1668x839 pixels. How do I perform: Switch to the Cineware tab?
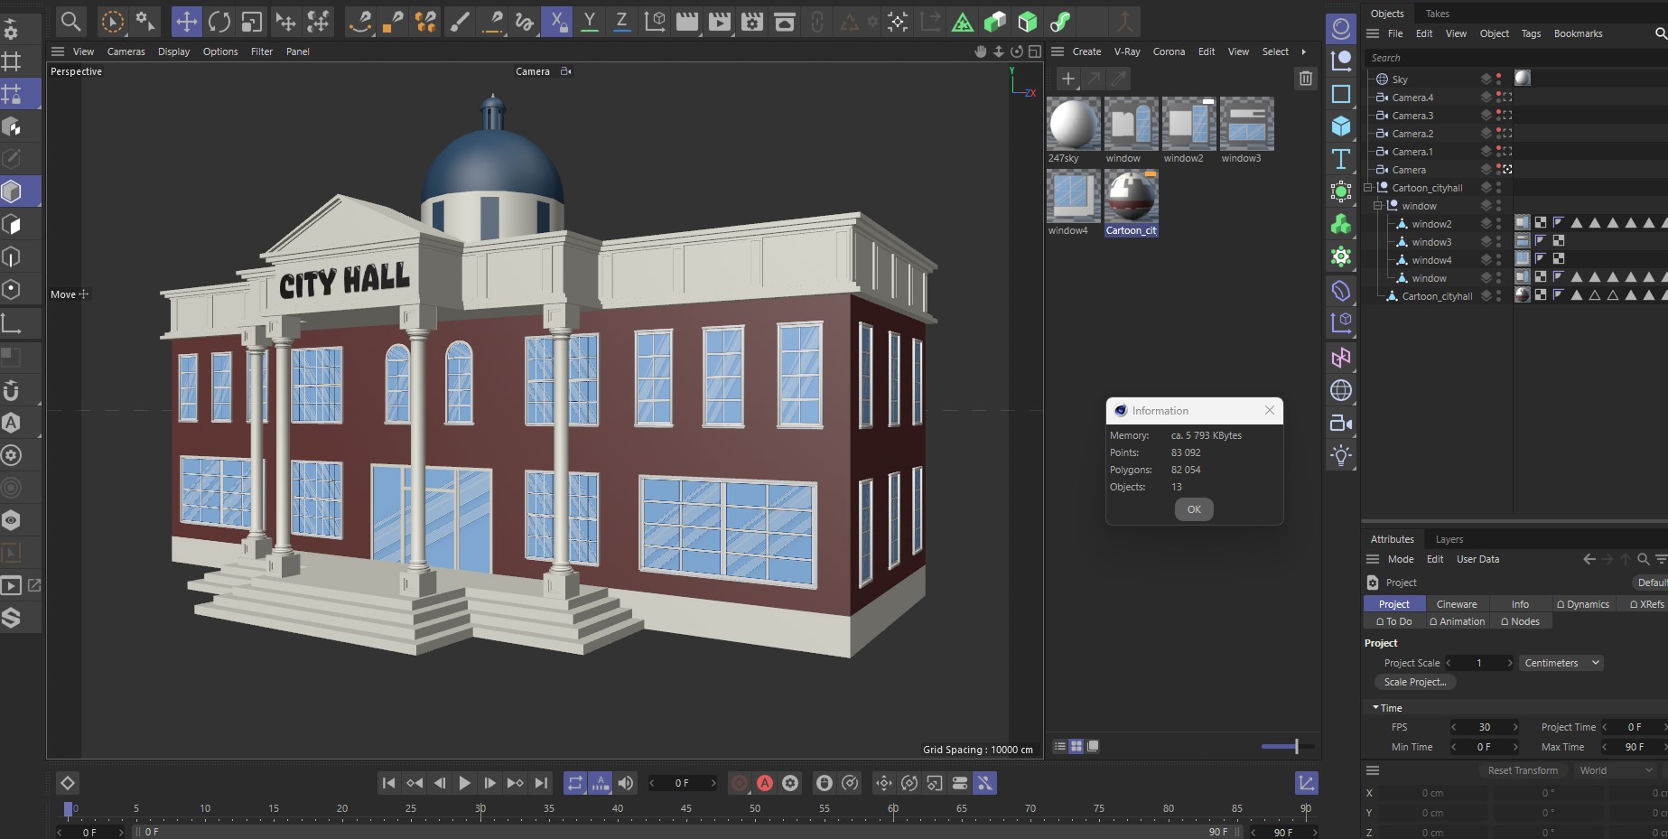point(1456,604)
